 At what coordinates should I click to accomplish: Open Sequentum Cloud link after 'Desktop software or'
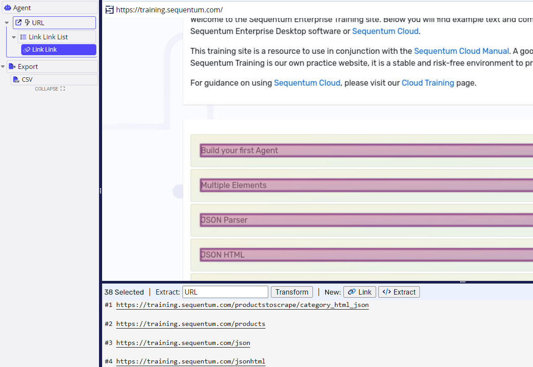click(385, 31)
